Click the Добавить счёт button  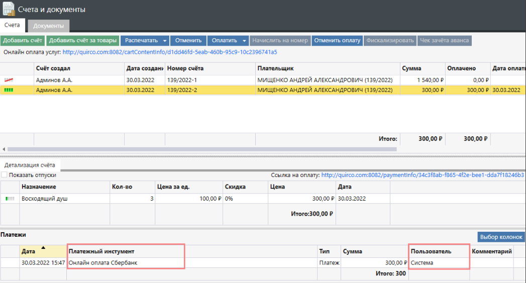pos(23,41)
